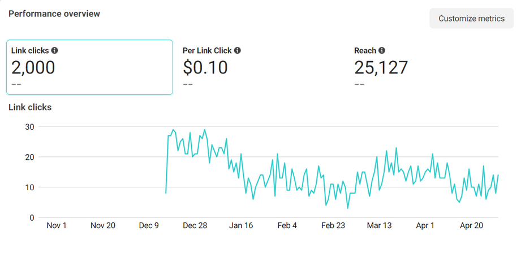Click the 25,127 reach value
This screenshot has height=258, width=521.
(x=381, y=68)
